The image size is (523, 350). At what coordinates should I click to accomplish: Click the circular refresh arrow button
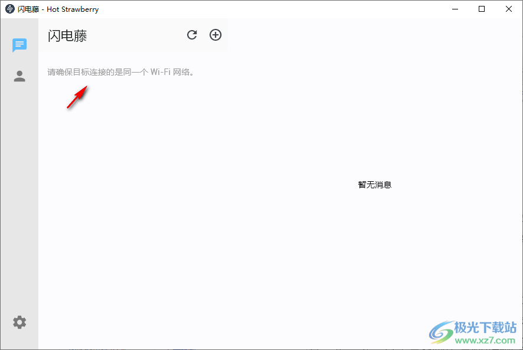(192, 35)
